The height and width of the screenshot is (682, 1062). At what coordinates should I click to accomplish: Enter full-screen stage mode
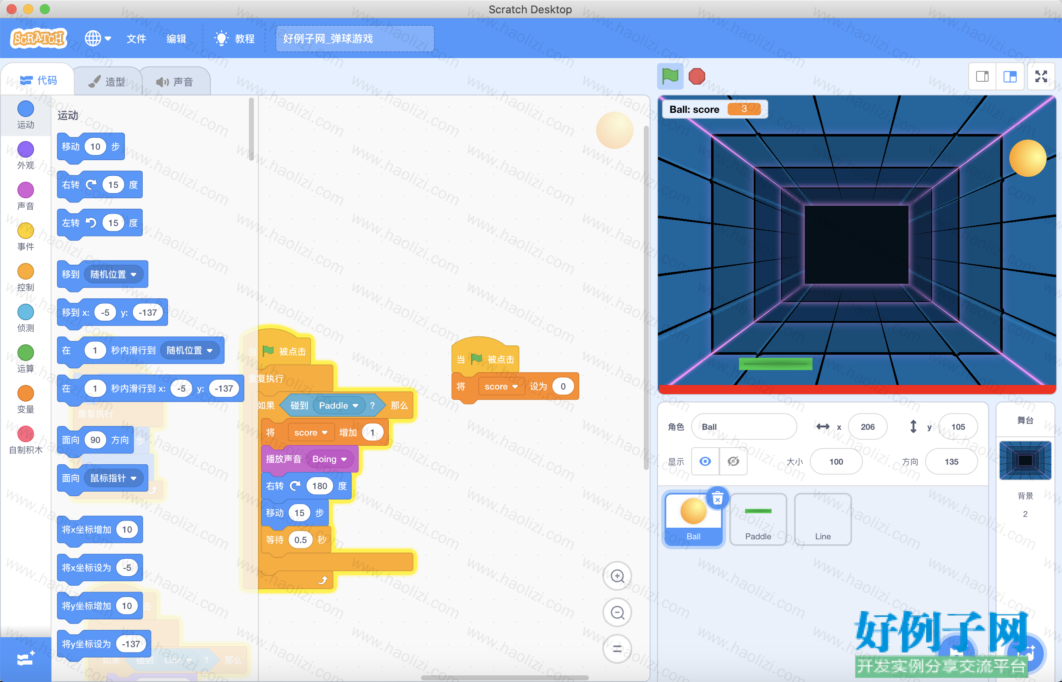(1041, 77)
